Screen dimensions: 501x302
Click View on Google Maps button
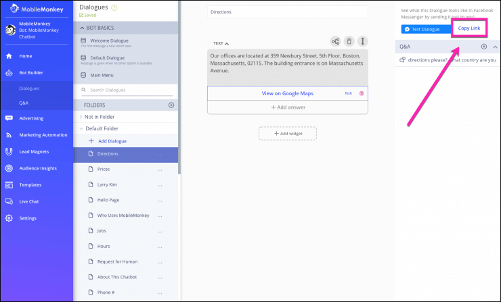coord(288,93)
